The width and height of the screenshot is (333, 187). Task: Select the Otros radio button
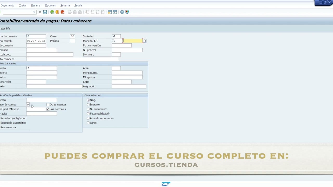coord(88,123)
